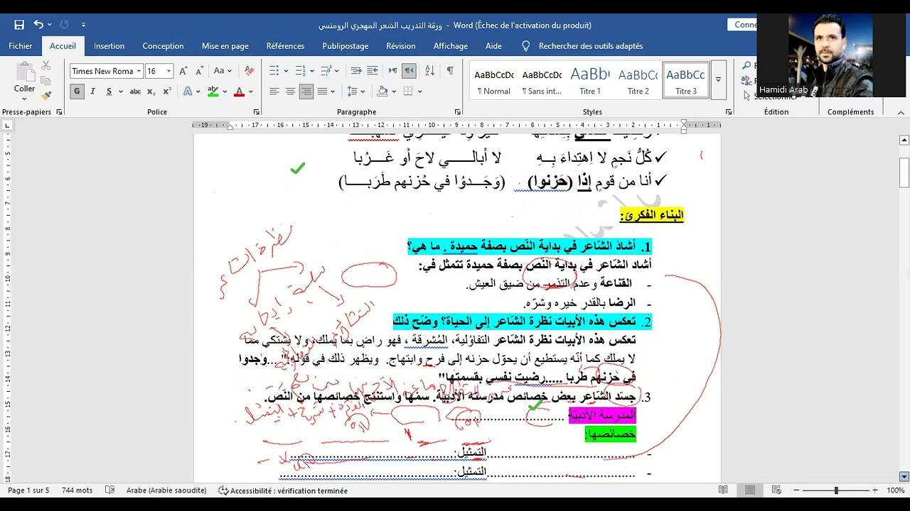Apply the Normal style
Image resolution: width=910 pixels, height=511 pixels.
tap(494, 81)
